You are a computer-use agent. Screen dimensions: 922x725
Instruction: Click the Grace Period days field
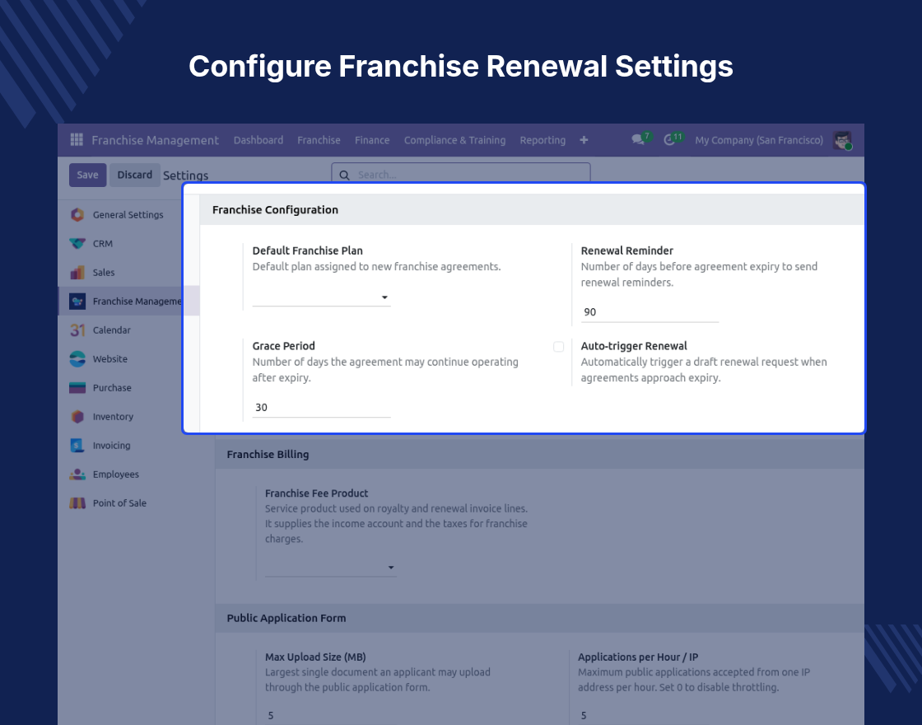click(322, 407)
